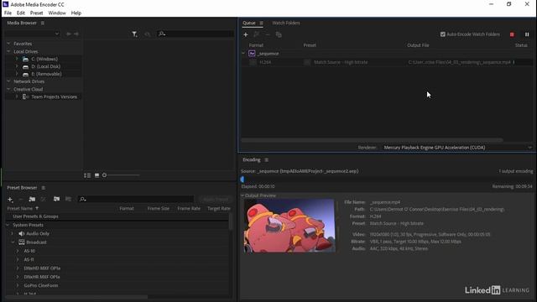Select the Queue tab

pyautogui.click(x=249, y=23)
